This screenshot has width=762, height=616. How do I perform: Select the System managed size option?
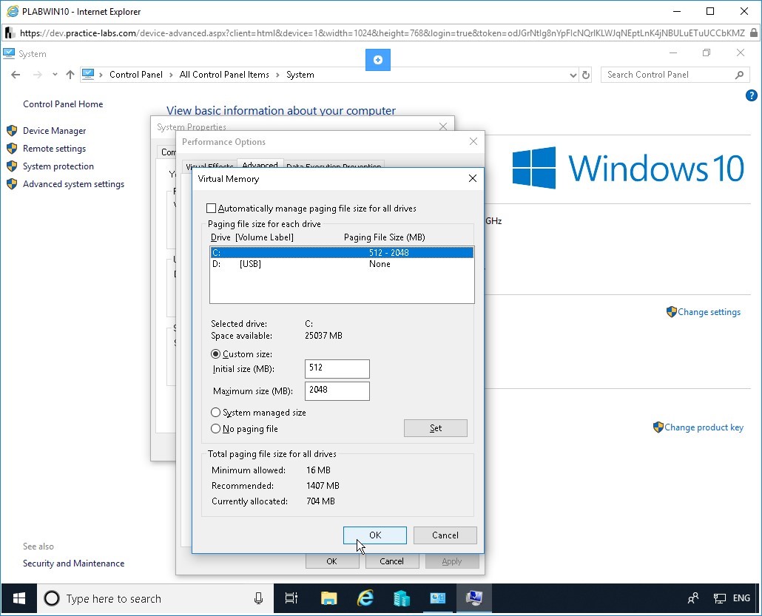[x=216, y=413]
